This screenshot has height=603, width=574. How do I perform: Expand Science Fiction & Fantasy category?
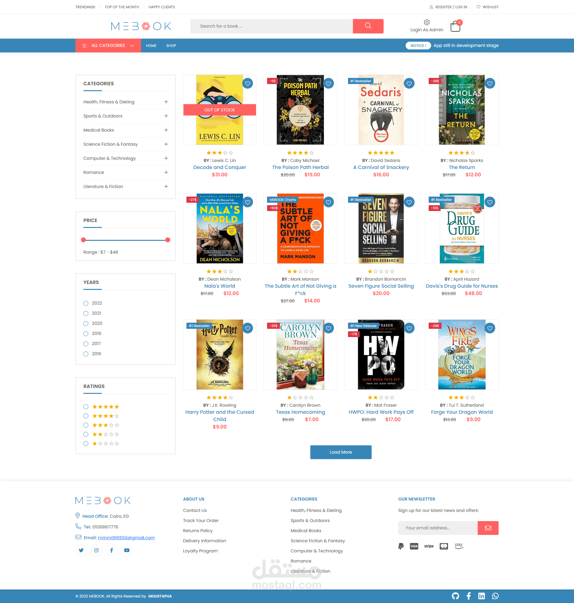[166, 144]
